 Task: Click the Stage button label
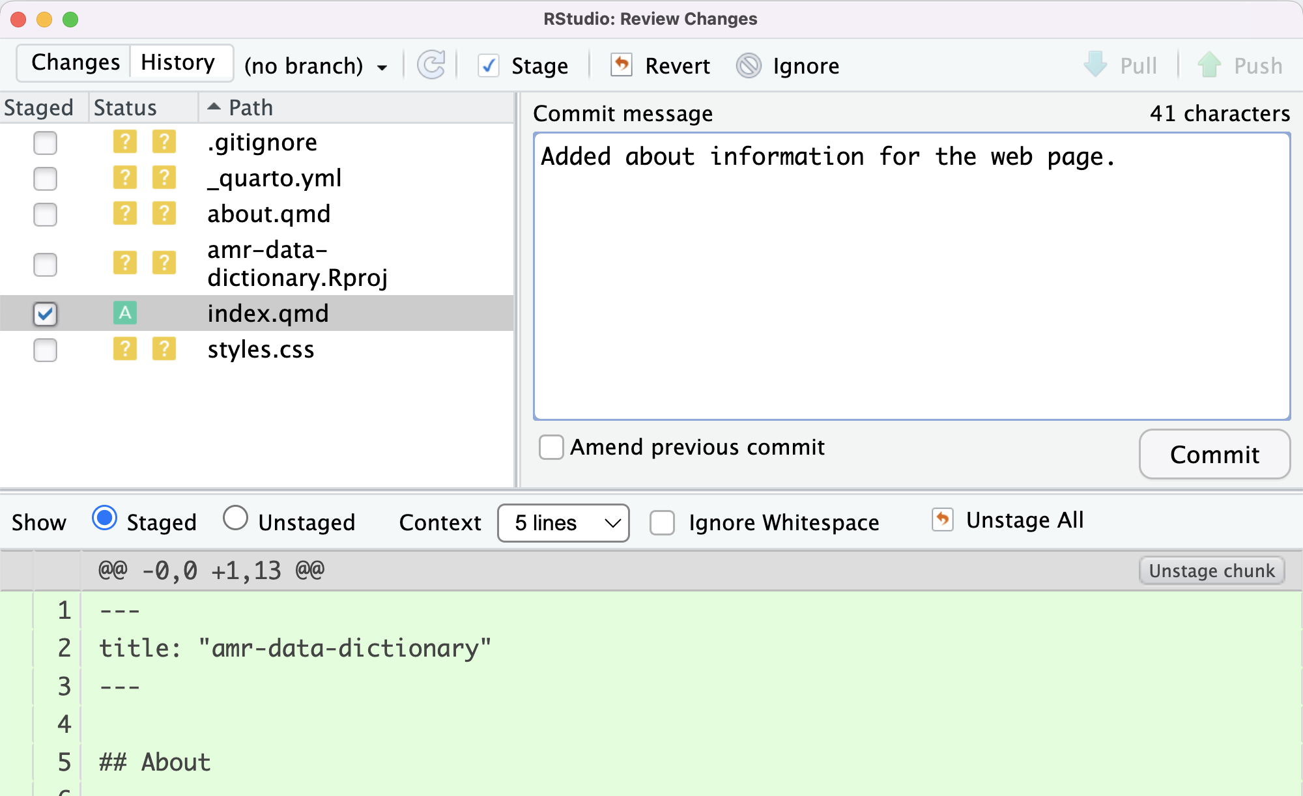tap(539, 66)
